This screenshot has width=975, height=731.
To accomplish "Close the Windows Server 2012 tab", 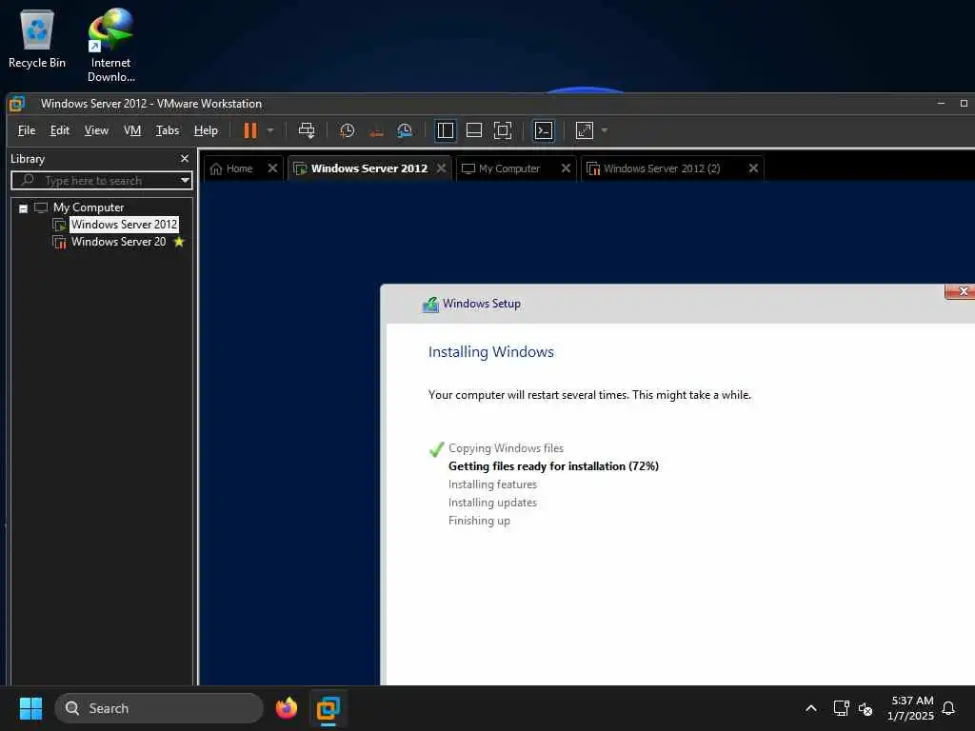I will click(441, 168).
